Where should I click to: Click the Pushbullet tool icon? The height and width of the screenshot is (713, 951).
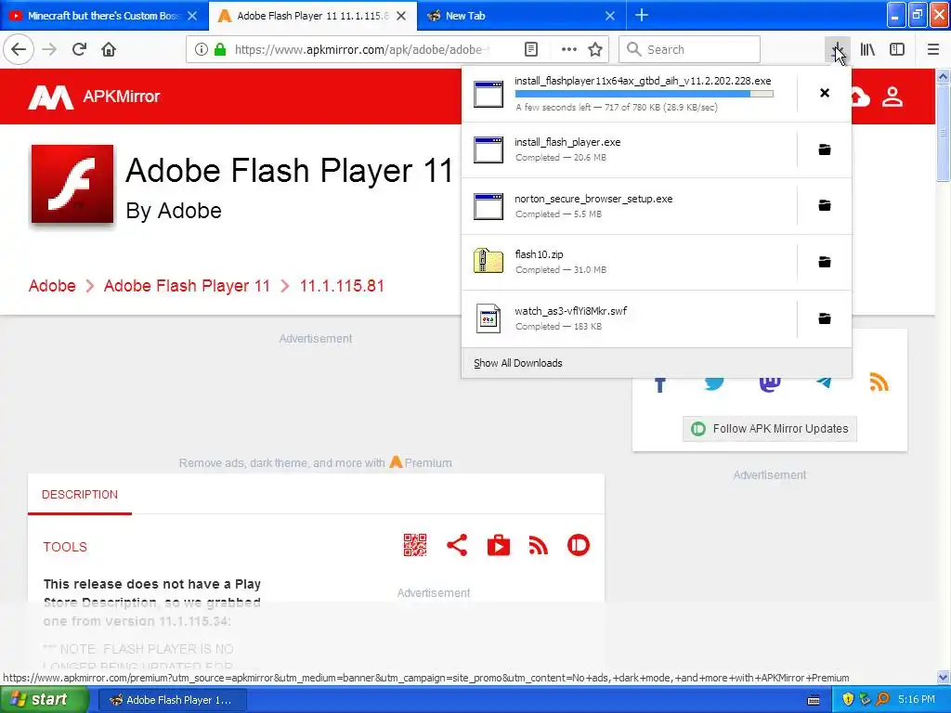[x=578, y=545]
